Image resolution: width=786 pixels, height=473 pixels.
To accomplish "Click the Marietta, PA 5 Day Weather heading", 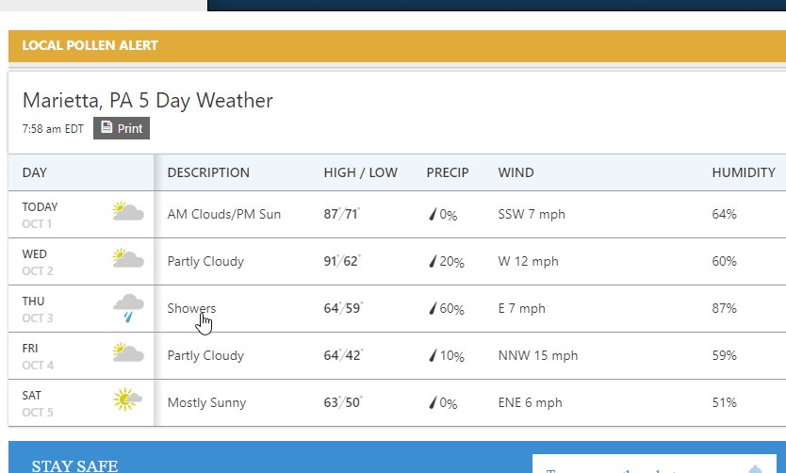I will coord(147,100).
